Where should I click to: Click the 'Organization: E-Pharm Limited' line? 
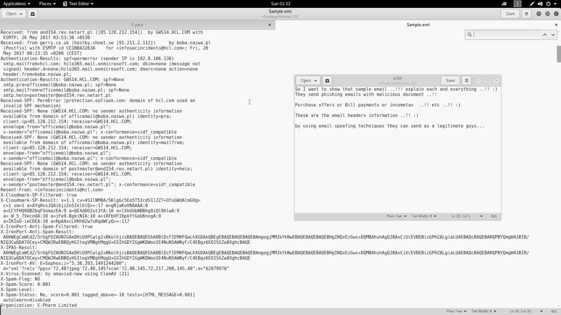click(39, 305)
